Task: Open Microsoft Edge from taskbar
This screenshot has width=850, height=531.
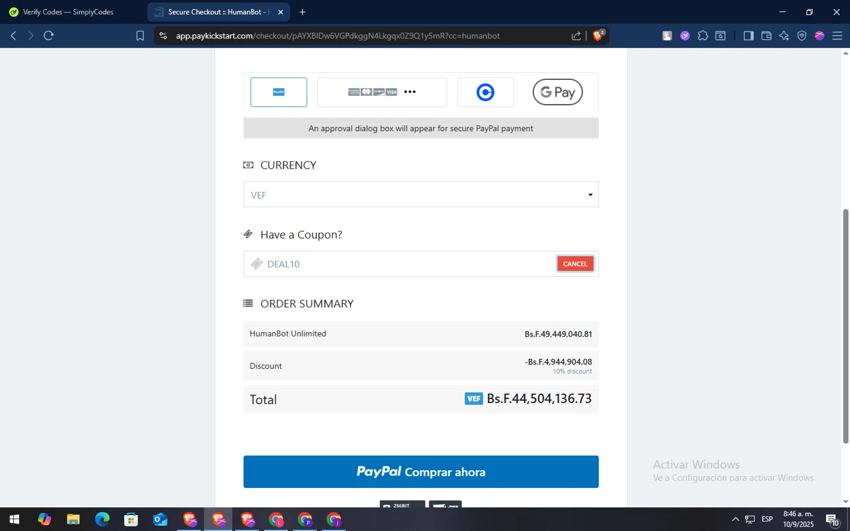Action: pyautogui.click(x=102, y=519)
